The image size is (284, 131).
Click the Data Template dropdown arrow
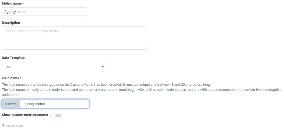pyautogui.click(x=103, y=67)
